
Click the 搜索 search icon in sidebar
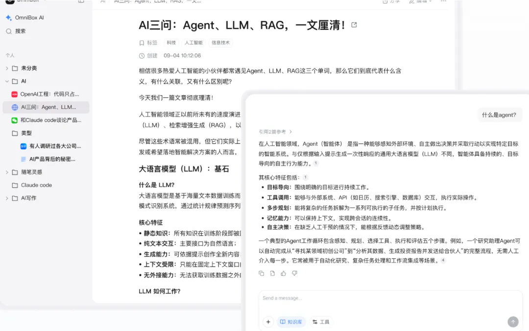(9, 31)
